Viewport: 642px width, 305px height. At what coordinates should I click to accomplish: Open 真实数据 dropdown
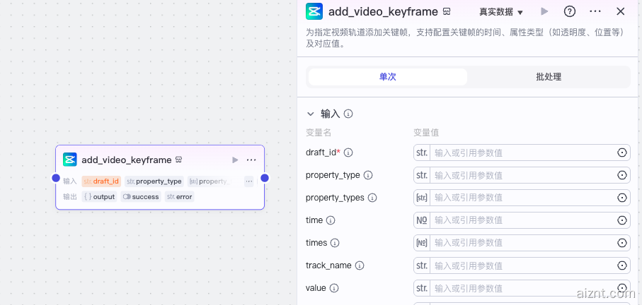coord(501,12)
